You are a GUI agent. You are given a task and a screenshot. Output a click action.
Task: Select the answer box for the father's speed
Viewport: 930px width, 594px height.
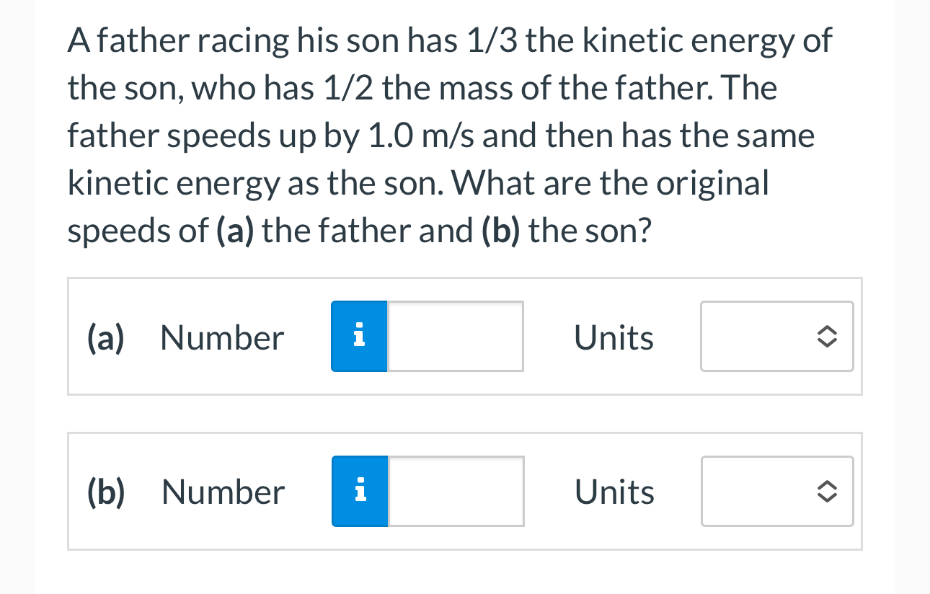[x=455, y=336]
